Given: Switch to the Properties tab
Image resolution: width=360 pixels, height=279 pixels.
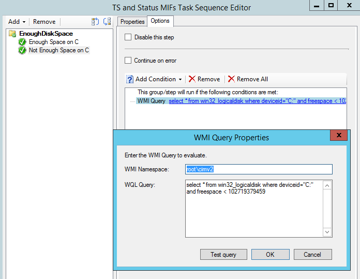Looking at the screenshot, I should pyautogui.click(x=132, y=21).
